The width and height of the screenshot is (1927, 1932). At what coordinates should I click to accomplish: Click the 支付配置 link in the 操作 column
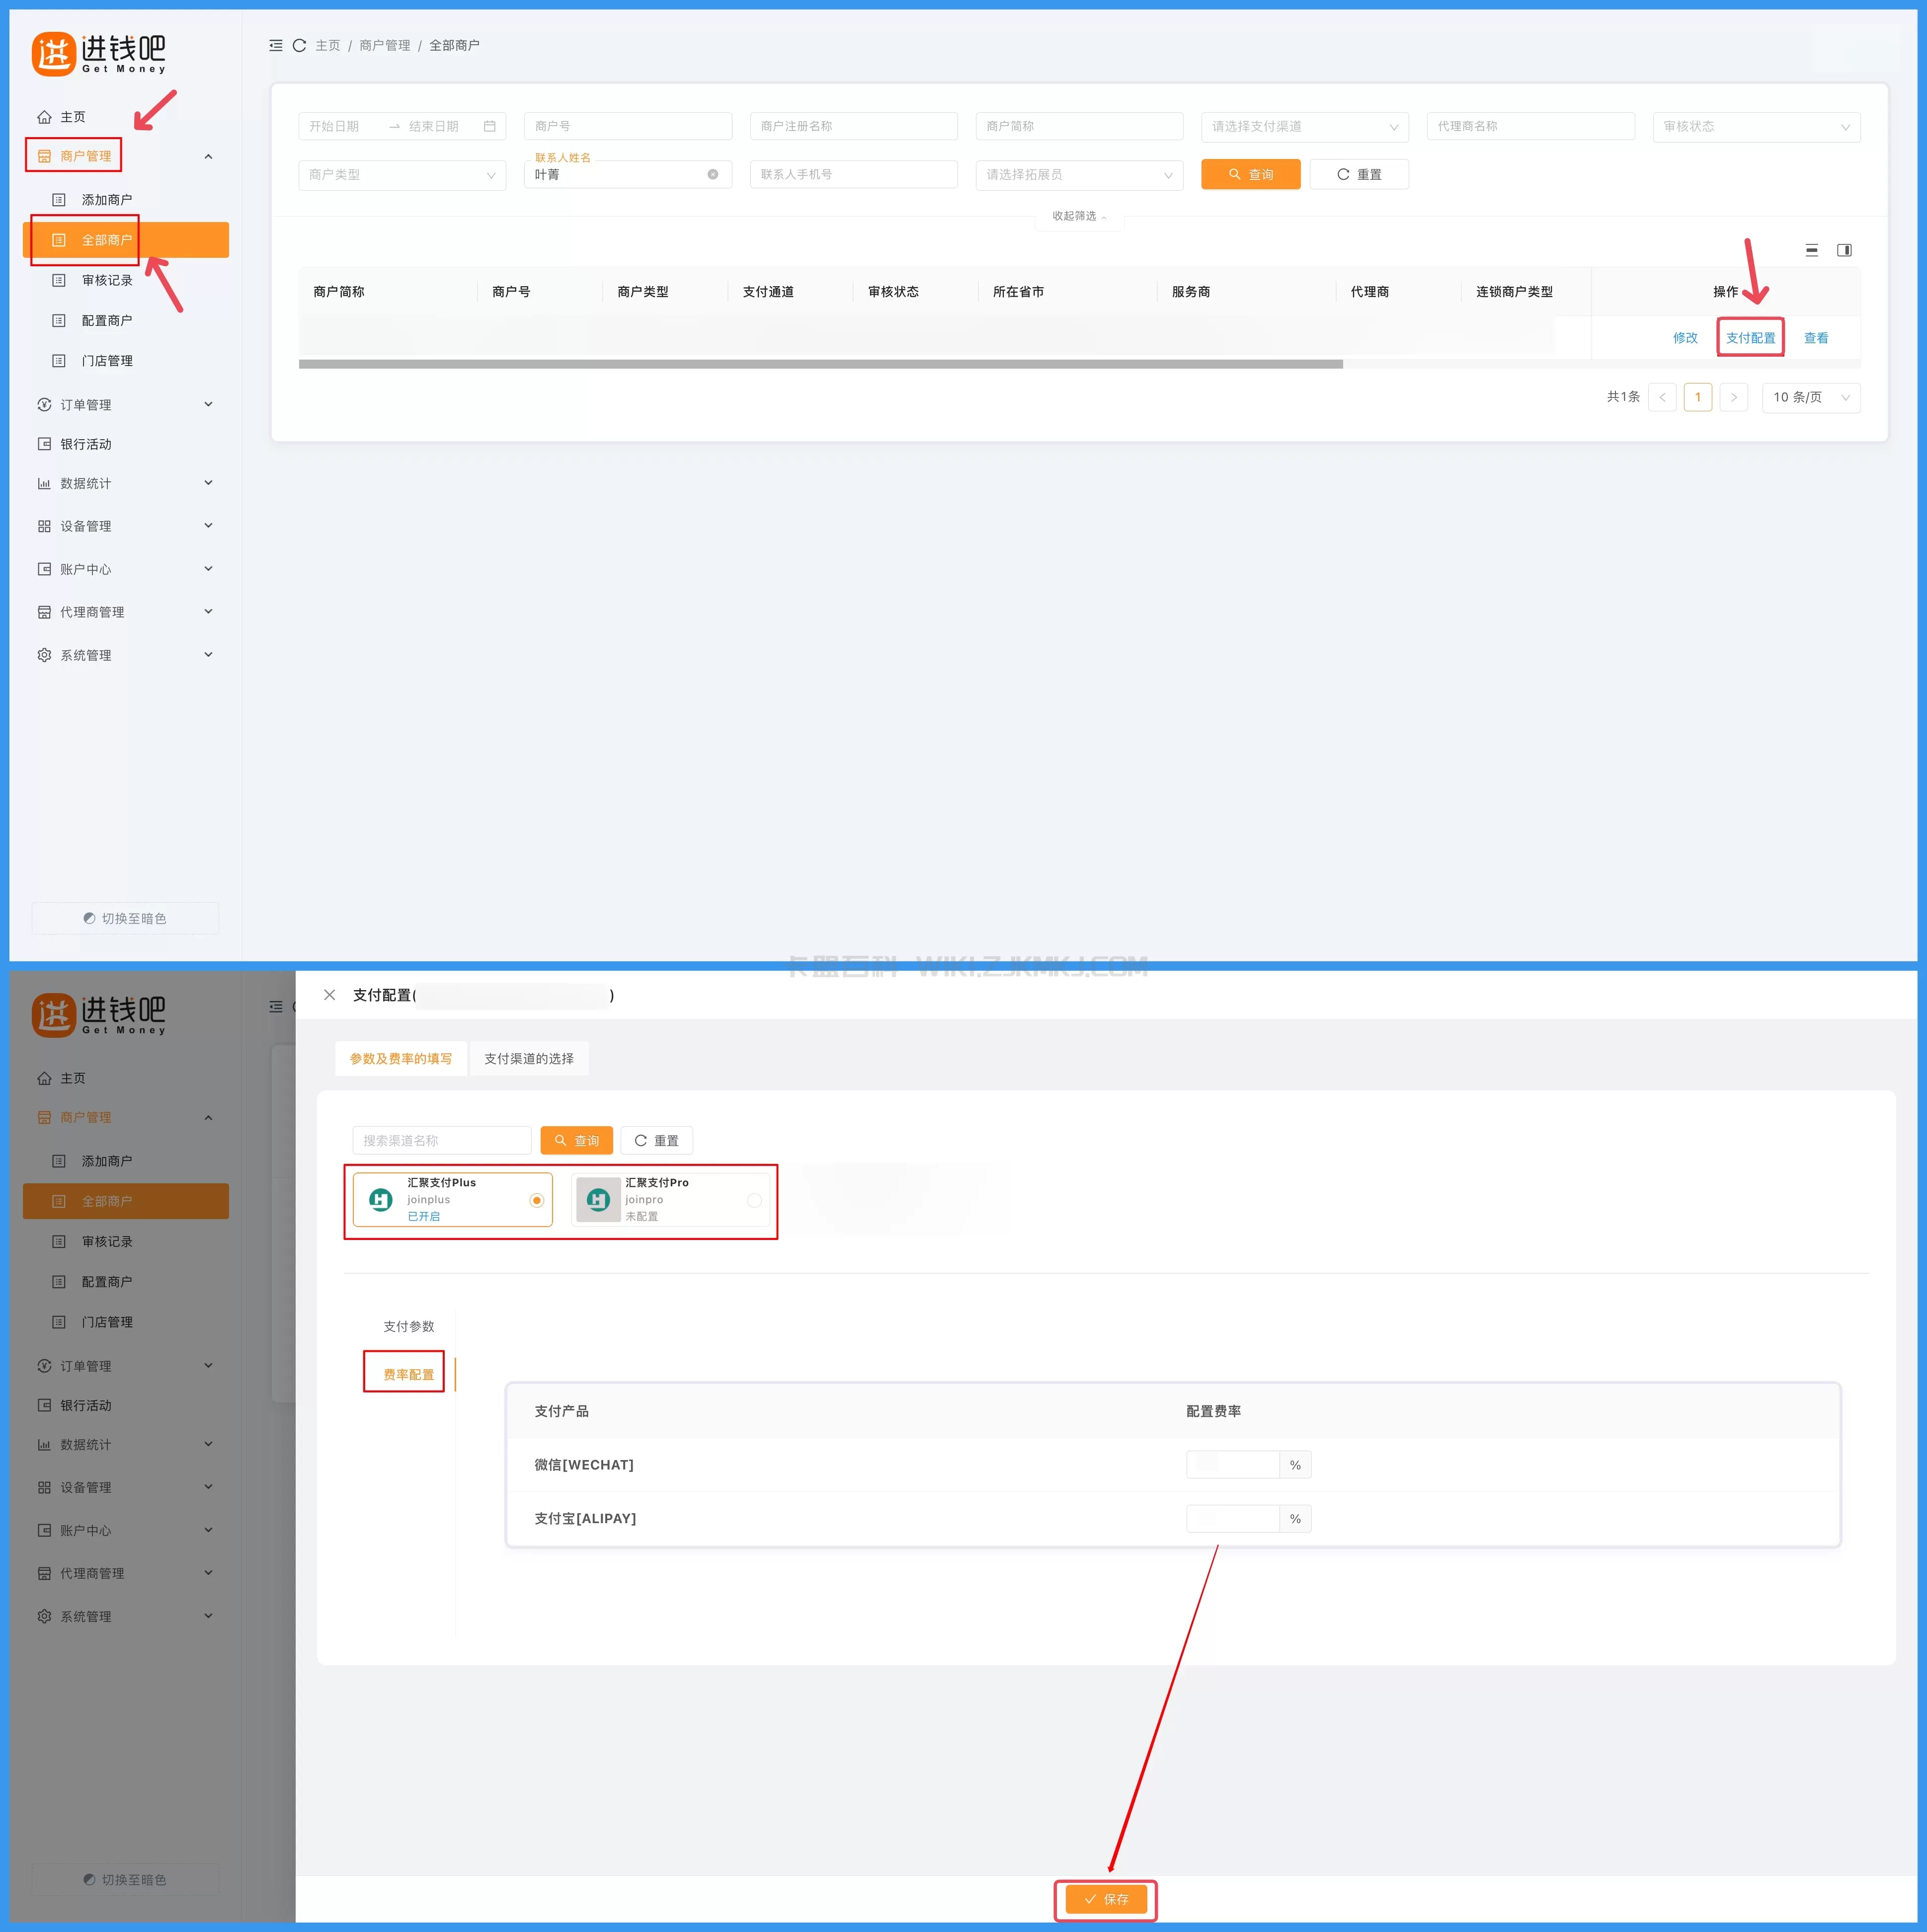click(1750, 338)
